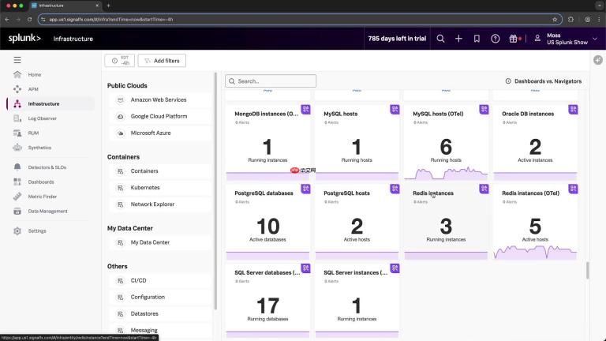Click the splunk> logo
606x341 pixels.
[x=24, y=38]
